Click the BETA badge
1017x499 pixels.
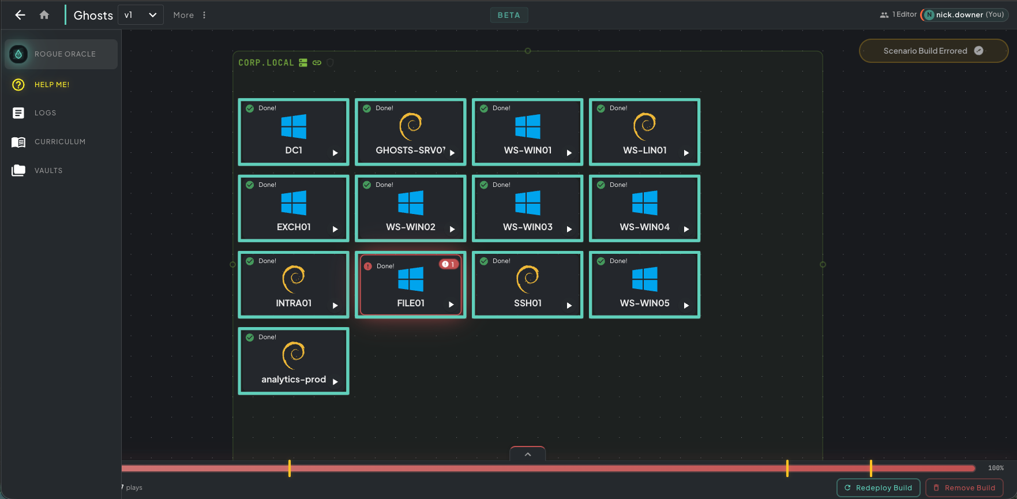(509, 15)
